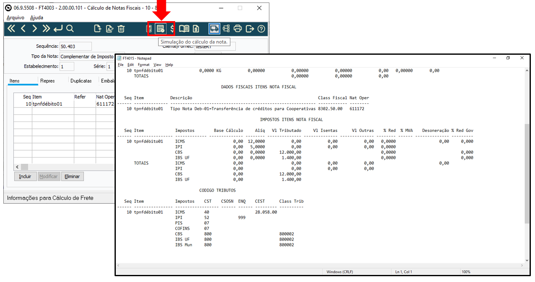
Task: Click Notepad horizontal scrollbar left arrow
Action: (x=119, y=265)
